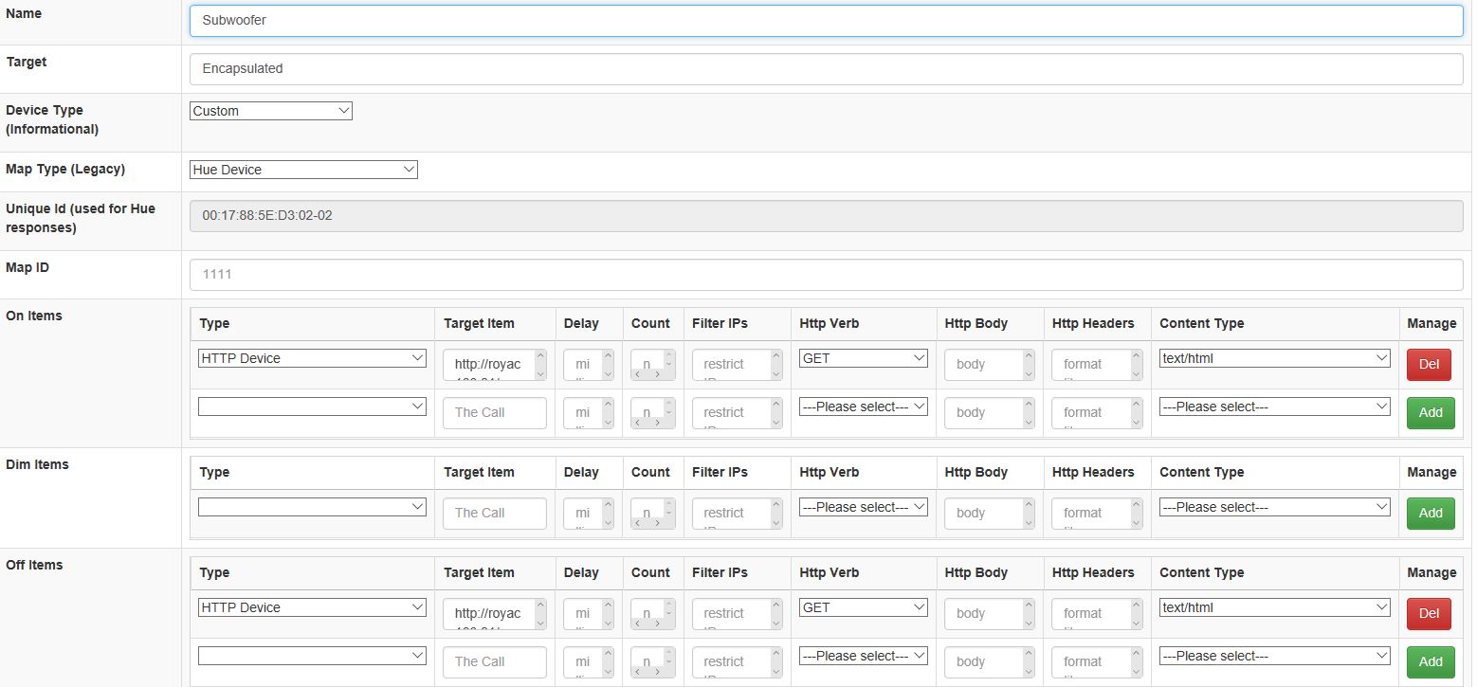Screen dimensions: 1477x687
Task: Delete the HTTP Device row in On Items
Action: [x=1428, y=365]
